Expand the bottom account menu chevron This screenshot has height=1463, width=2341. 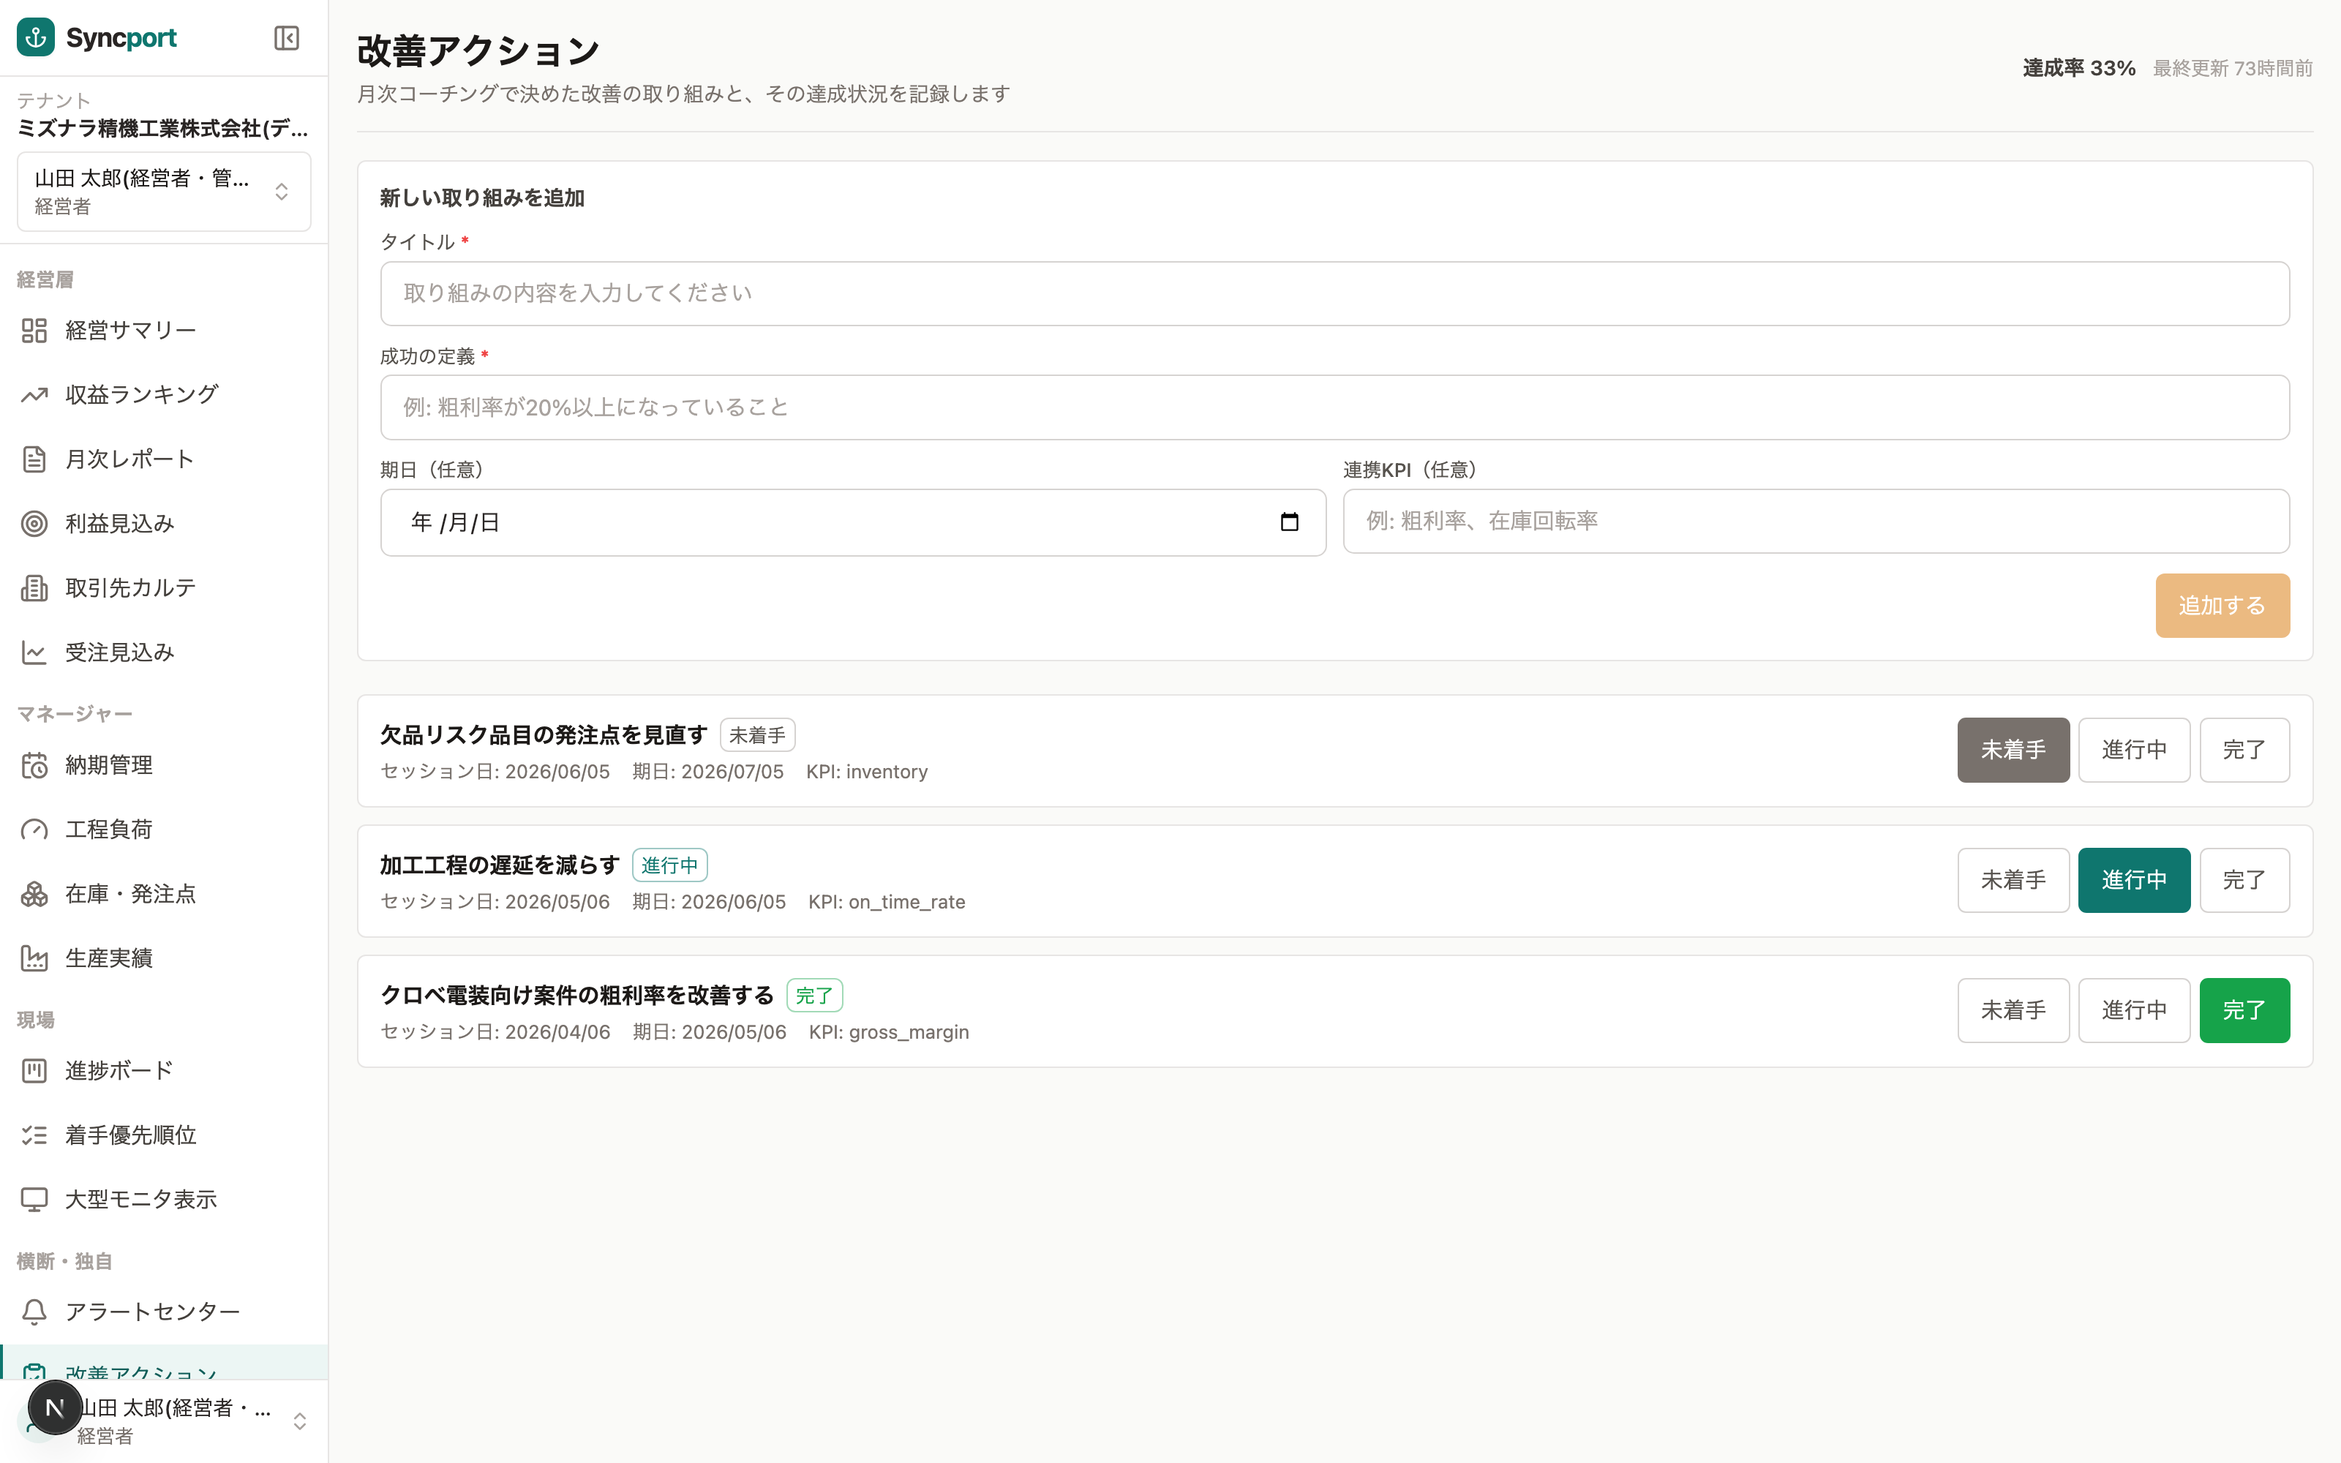[300, 1421]
